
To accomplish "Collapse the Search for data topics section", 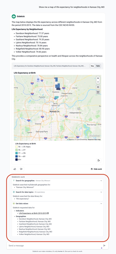I will pos(101,192).
